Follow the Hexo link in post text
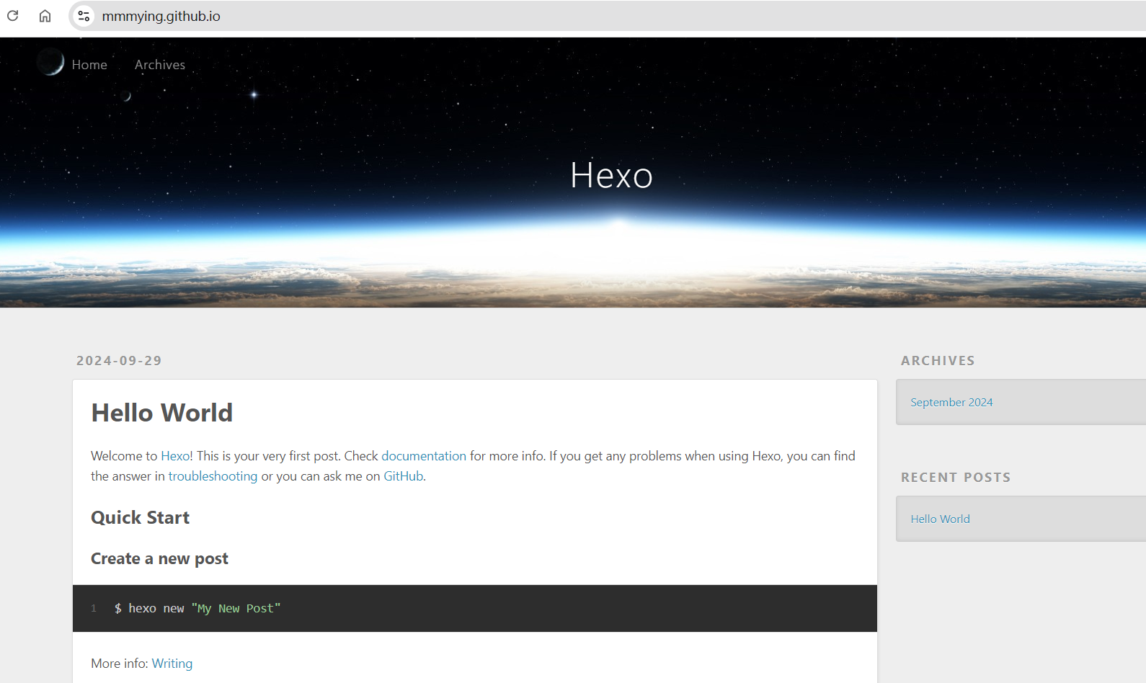Image resolution: width=1146 pixels, height=683 pixels. pyautogui.click(x=175, y=456)
